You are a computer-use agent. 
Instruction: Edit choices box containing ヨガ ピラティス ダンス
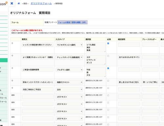pos(96,60)
